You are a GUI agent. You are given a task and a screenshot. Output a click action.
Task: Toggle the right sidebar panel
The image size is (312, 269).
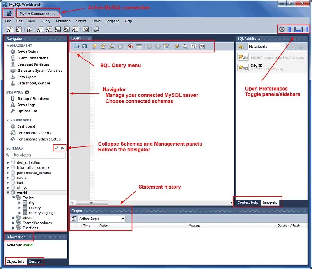click(x=305, y=29)
